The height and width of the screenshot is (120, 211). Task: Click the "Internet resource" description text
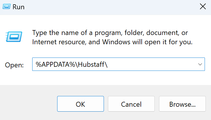click(x=59, y=42)
